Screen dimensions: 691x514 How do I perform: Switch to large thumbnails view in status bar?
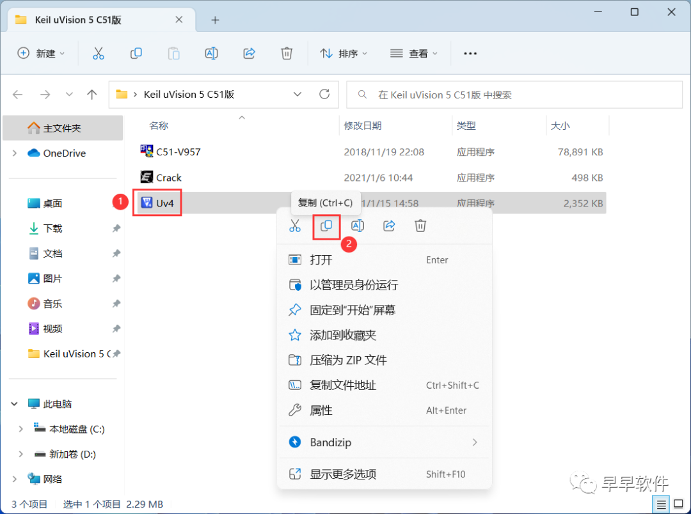pyautogui.click(x=678, y=504)
